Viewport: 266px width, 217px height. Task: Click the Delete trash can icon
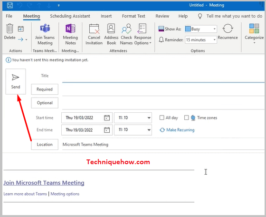pos(9,29)
